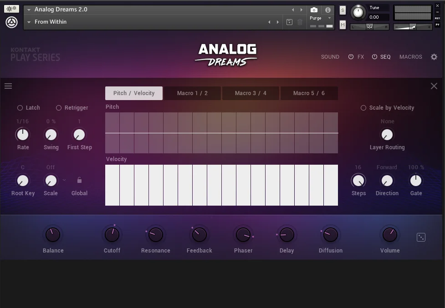Viewport: 445px width, 308px height.
Task: Click the Cutoff macro knob
Action: (x=112, y=235)
